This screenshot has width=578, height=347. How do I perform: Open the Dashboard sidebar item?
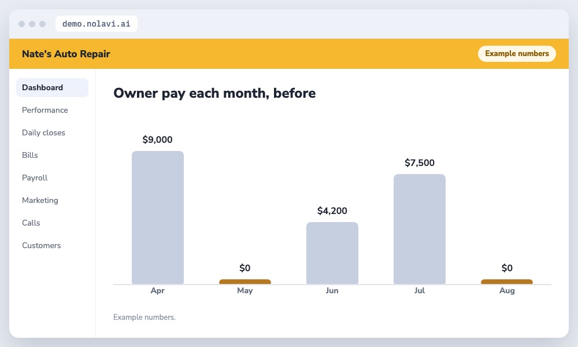click(53, 87)
